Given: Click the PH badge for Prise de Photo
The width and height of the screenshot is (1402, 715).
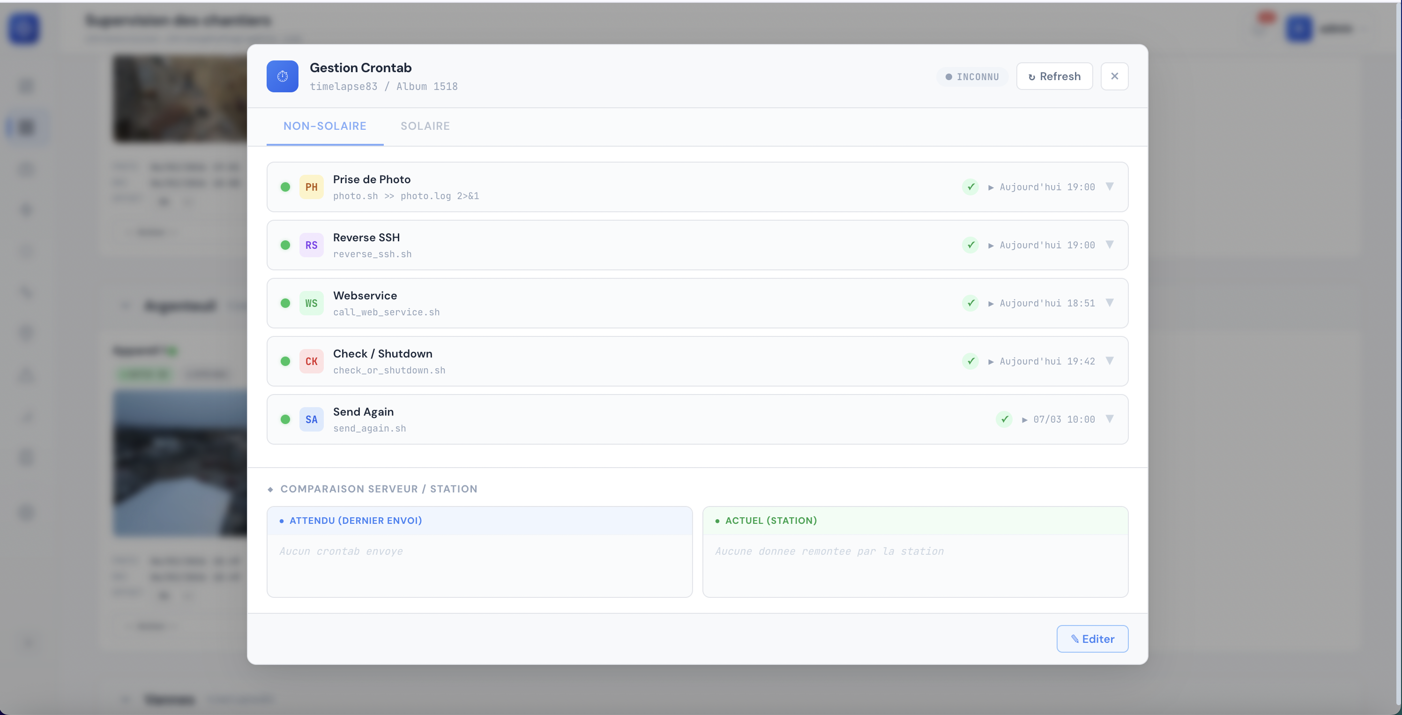Looking at the screenshot, I should pyautogui.click(x=311, y=186).
